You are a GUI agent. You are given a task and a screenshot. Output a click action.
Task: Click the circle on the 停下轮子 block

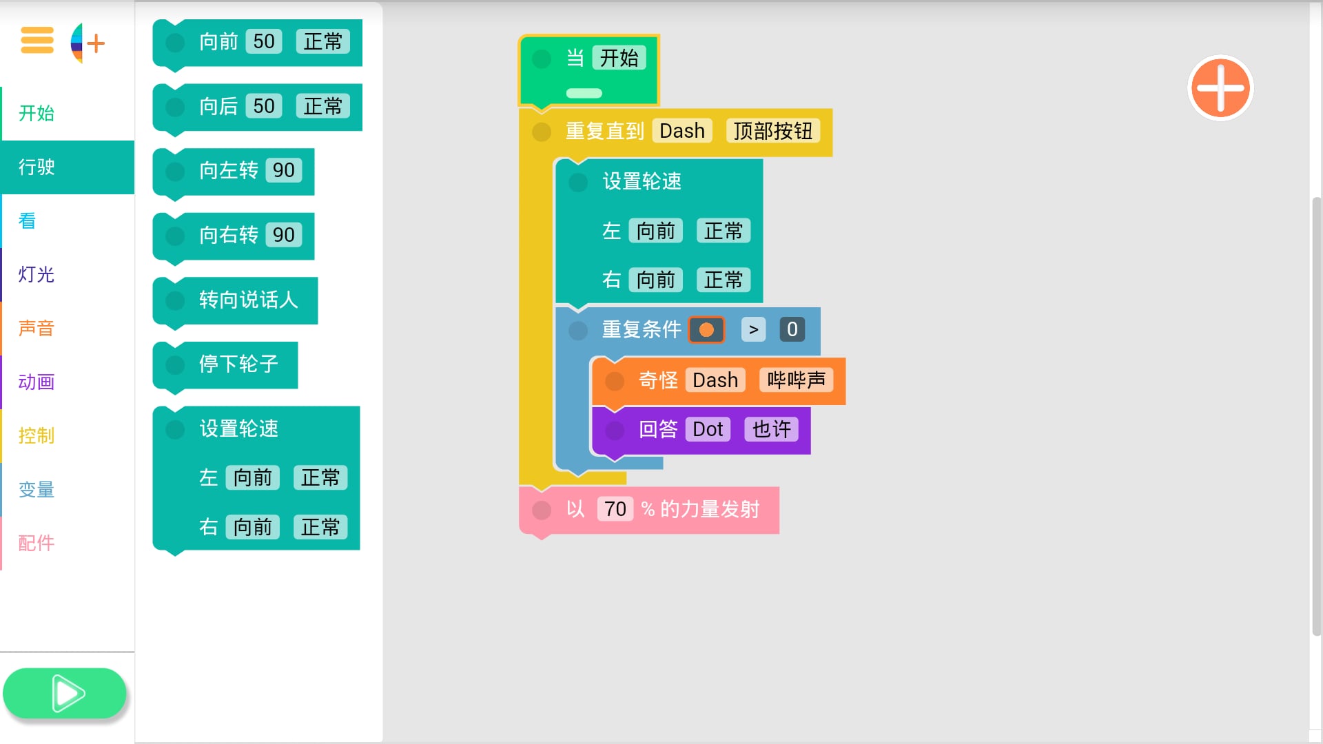(x=175, y=365)
